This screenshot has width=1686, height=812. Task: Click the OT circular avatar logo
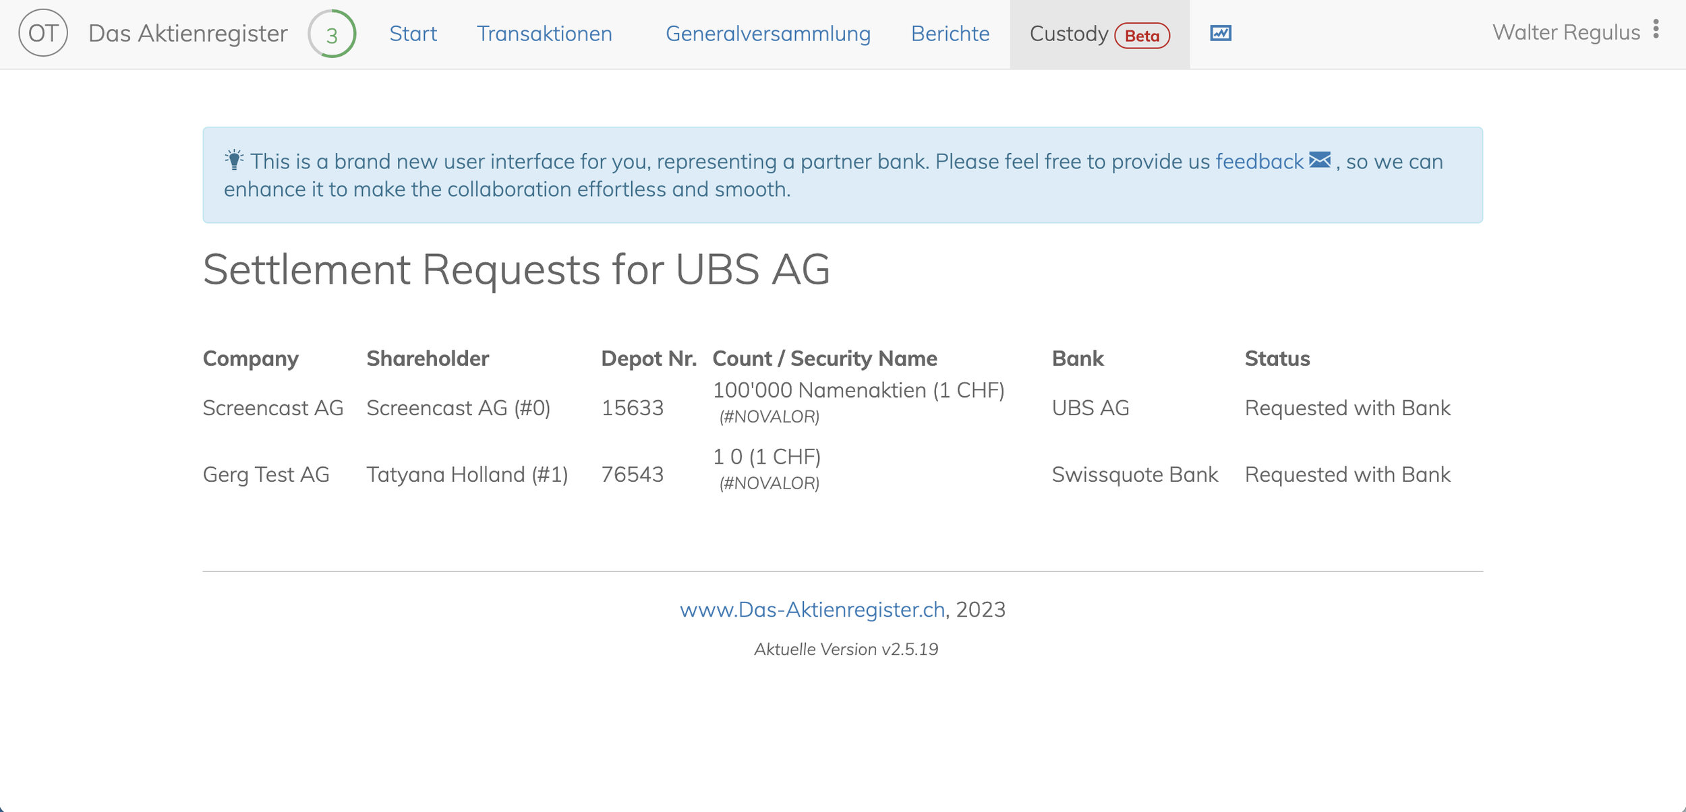pos(43,33)
